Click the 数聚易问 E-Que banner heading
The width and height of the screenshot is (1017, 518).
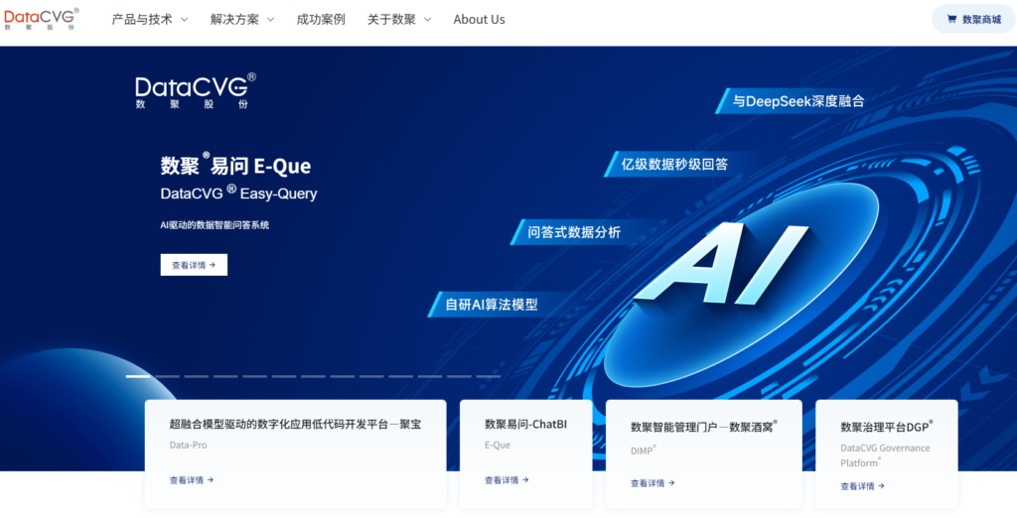coord(235,166)
